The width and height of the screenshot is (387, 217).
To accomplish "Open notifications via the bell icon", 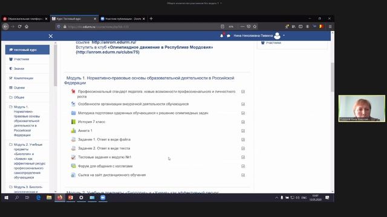I will pyautogui.click(x=222, y=36).
